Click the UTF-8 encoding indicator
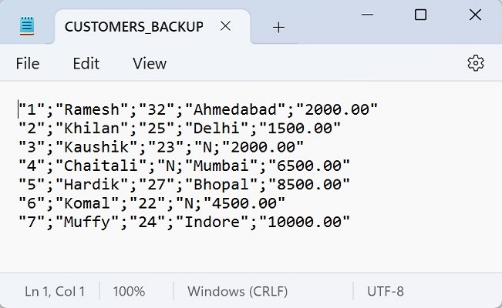The image size is (502, 308). tap(386, 292)
